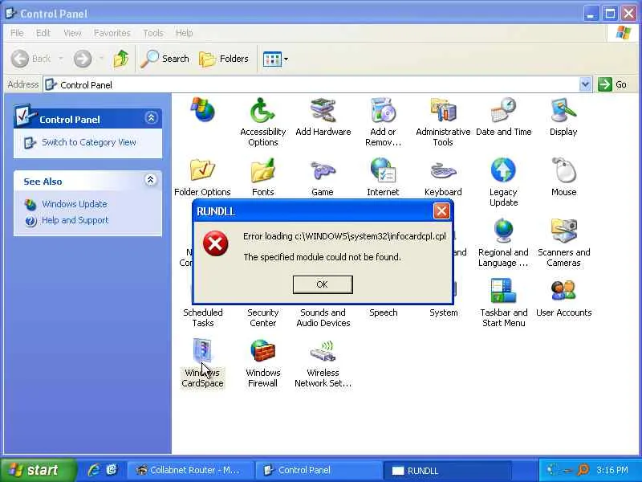The image size is (642, 482).
Task: Open the Edit menu
Action: click(x=43, y=33)
